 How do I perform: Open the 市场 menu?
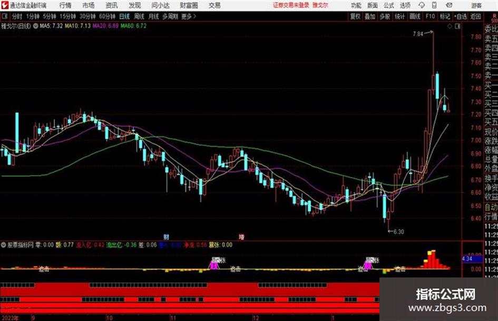(89, 5)
